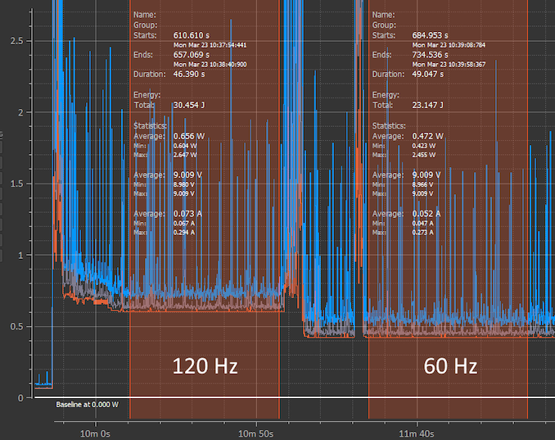Click the 120 Hz selection label
The image size is (555, 440).
tap(205, 365)
